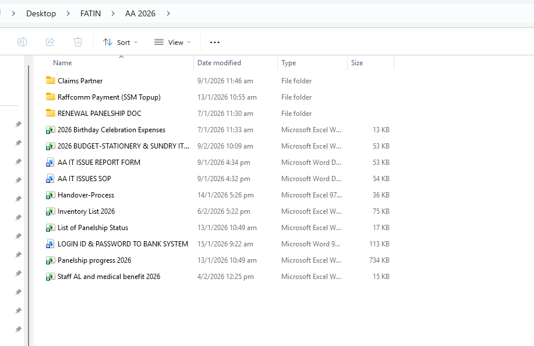Click the Rename icon in toolbar
534x346 pixels.
22,42
